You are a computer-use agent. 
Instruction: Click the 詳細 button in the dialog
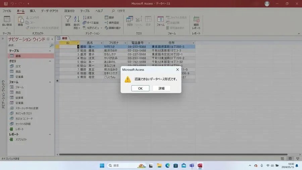[x=161, y=88]
